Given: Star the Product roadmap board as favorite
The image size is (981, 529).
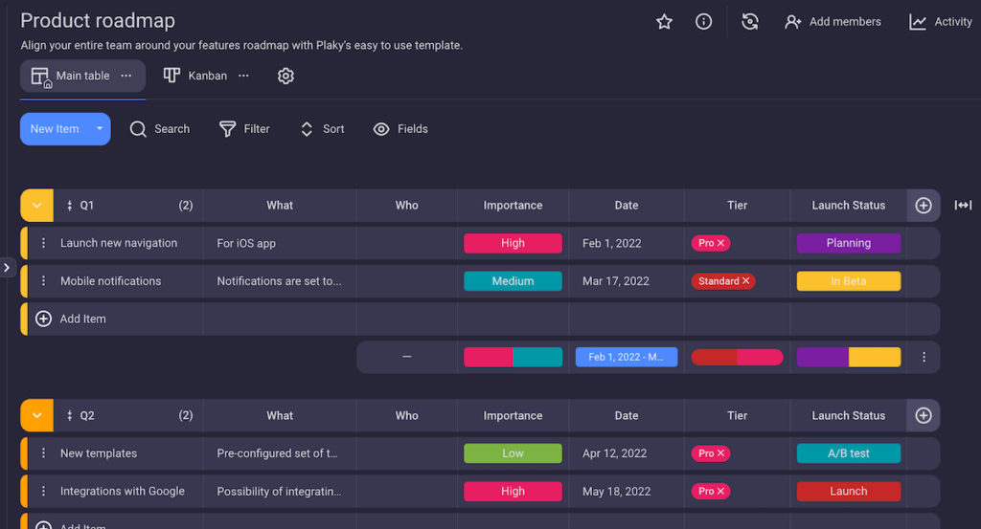Looking at the screenshot, I should click(664, 22).
